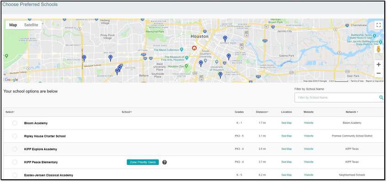Select Ripley House Charter School radio button
387x182 pixels.
(15, 136)
